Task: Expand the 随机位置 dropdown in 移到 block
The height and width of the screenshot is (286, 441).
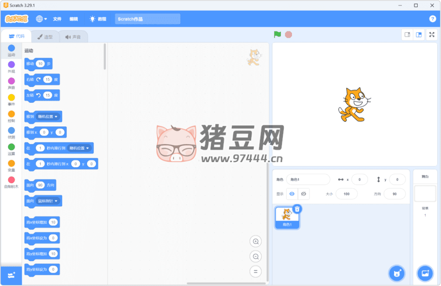Action: 49,116
